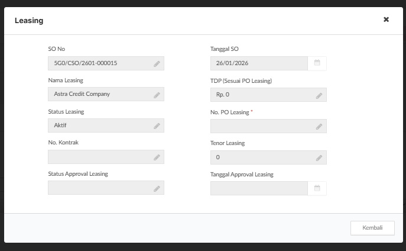Screen dimensions: 406x251
Task: Click the pencil icon in Status Approval Leasing
Action: coord(157,188)
